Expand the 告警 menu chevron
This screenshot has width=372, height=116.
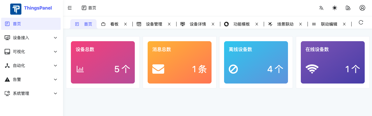point(55,79)
